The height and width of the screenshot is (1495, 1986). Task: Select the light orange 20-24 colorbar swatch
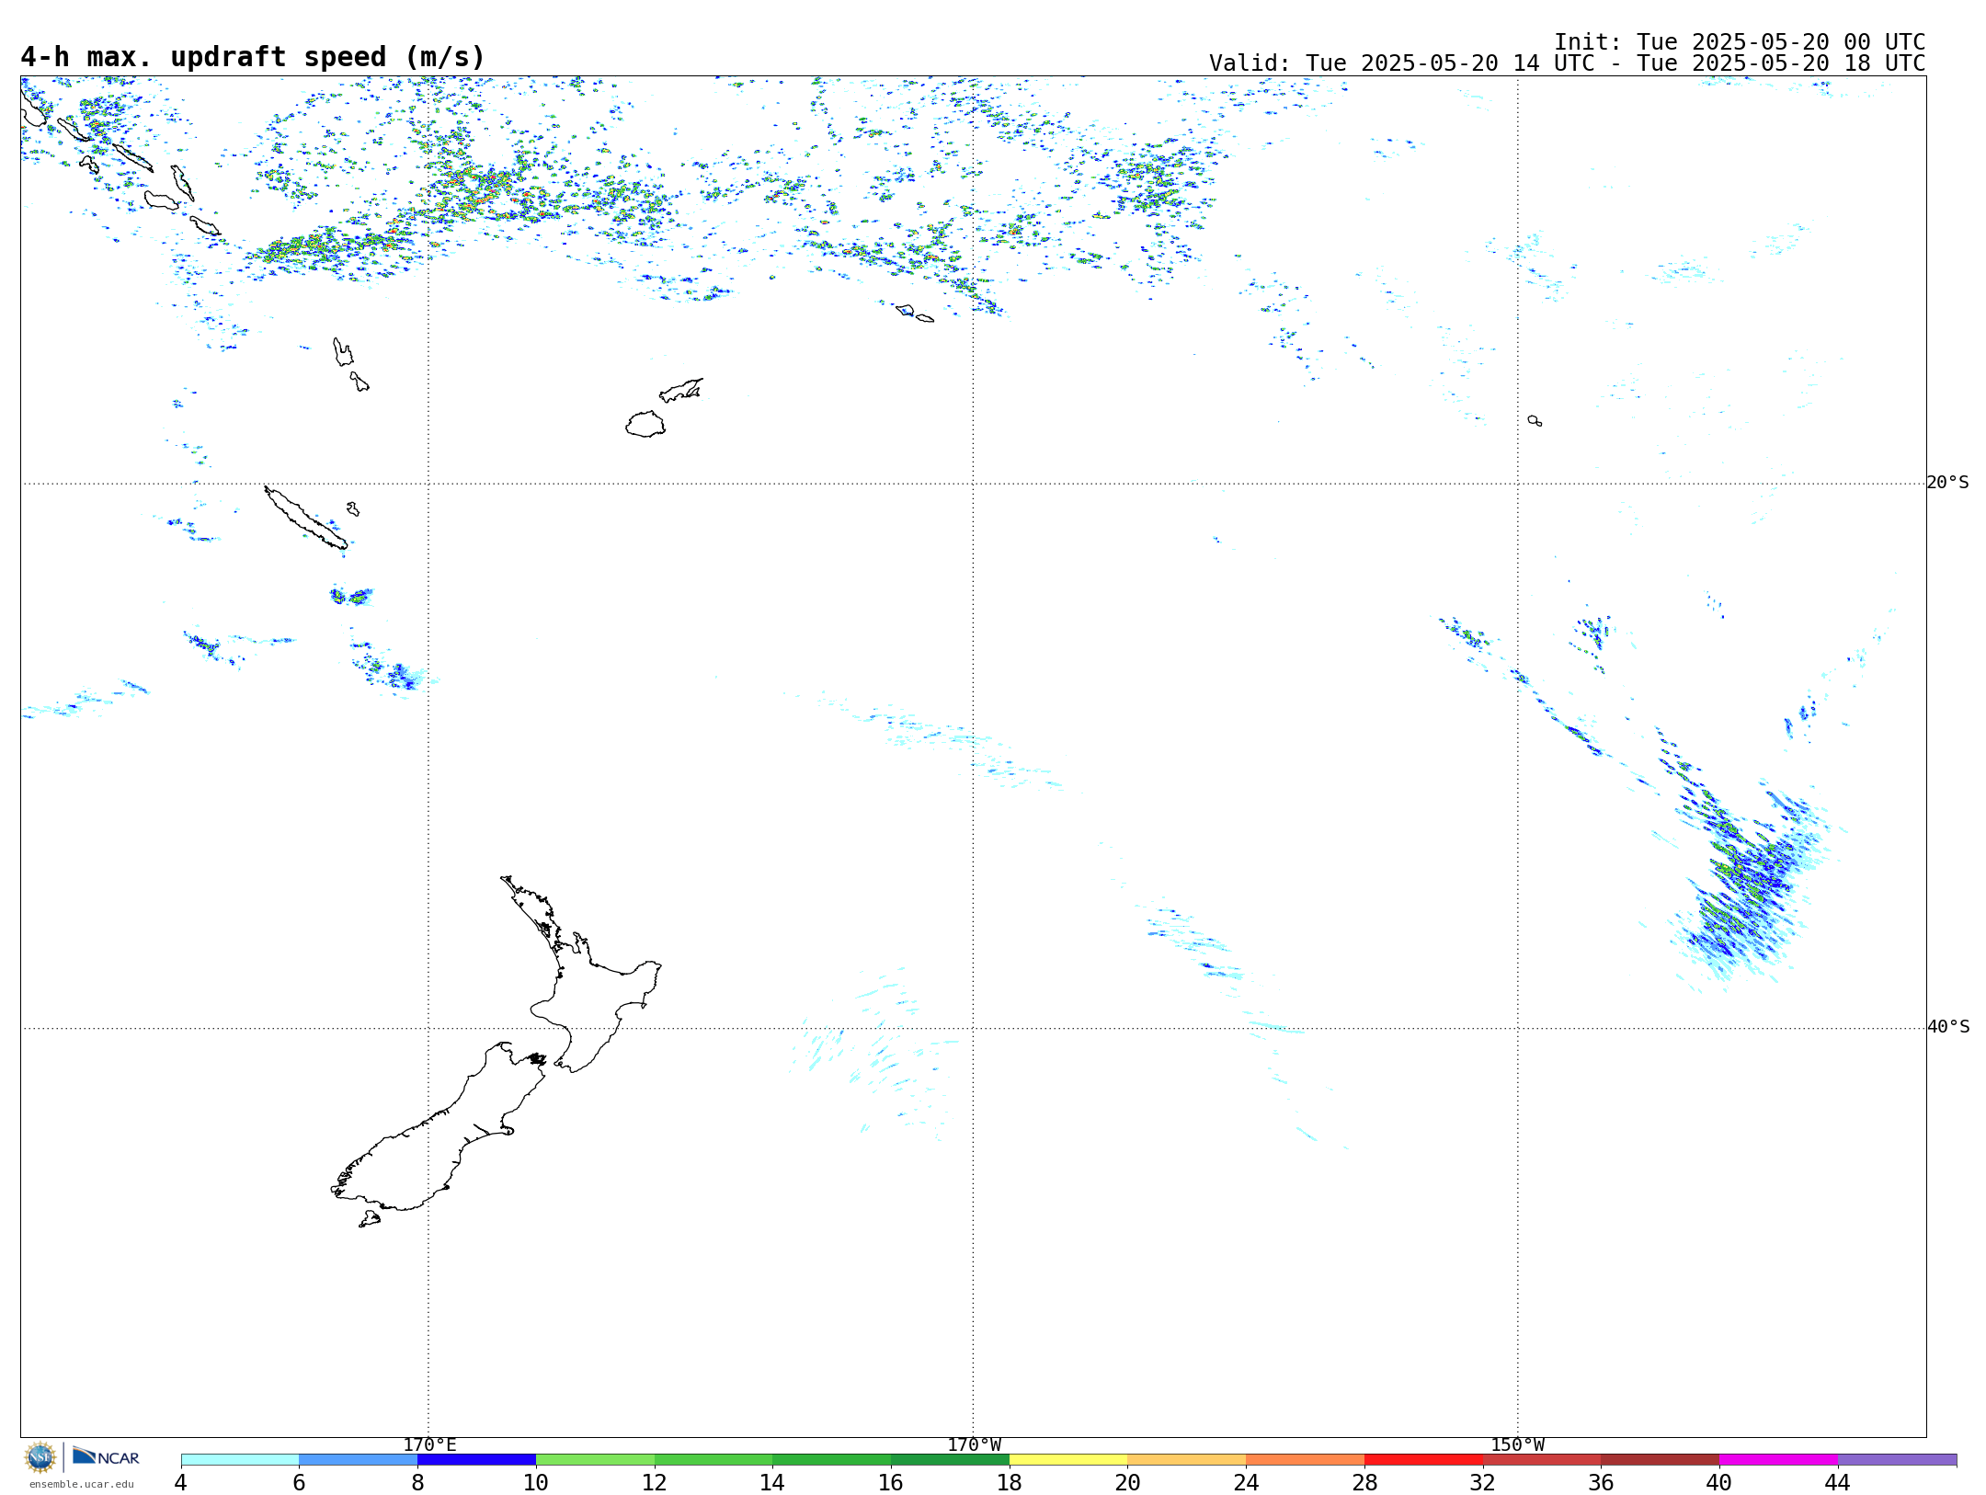tap(1187, 1460)
